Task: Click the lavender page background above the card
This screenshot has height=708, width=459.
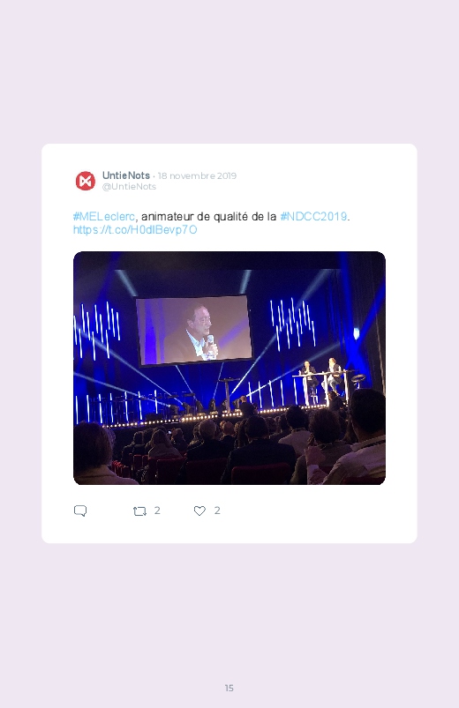Action: 229,72
